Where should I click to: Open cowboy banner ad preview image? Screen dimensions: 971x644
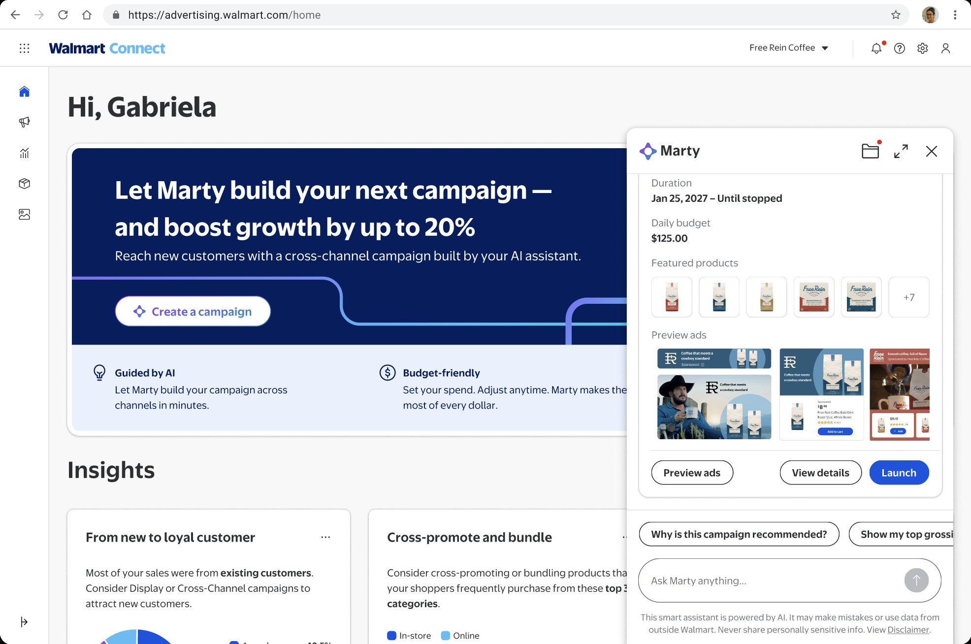714,407
